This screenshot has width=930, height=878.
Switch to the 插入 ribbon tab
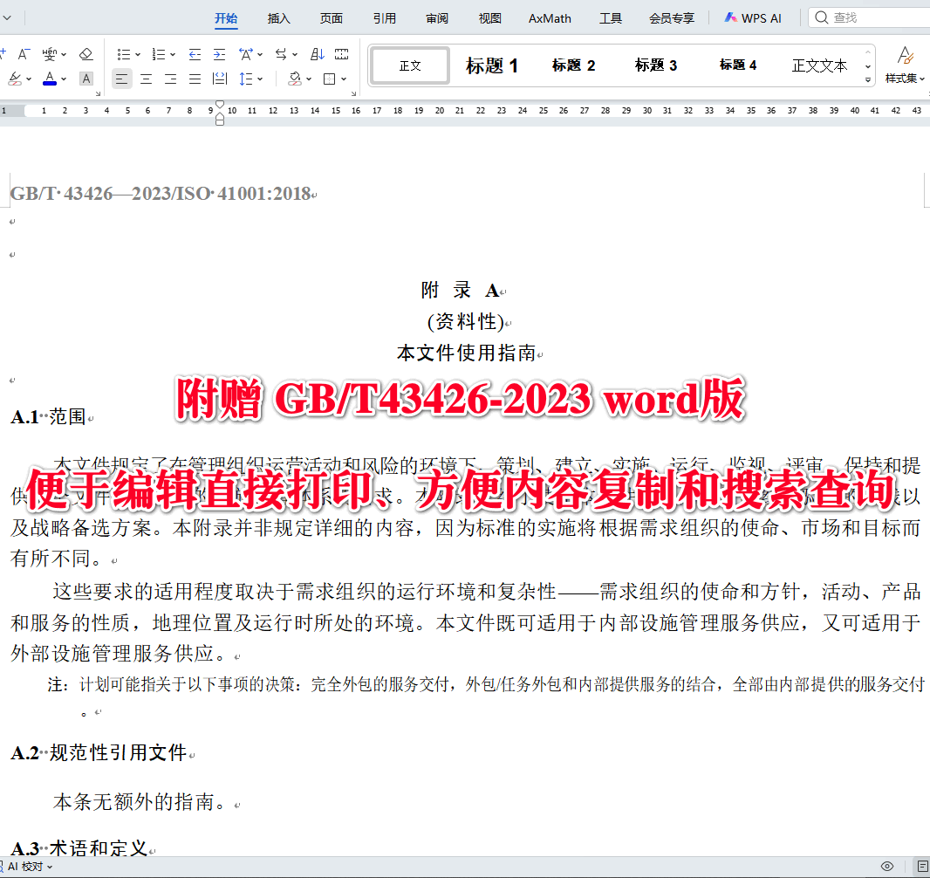tap(278, 17)
